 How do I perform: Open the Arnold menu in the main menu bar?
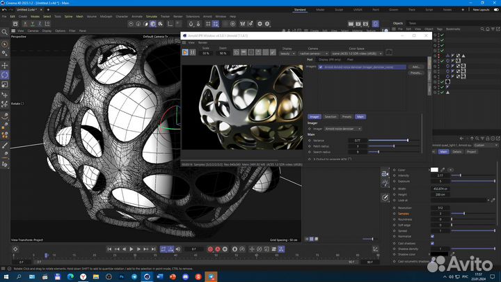[x=207, y=16]
